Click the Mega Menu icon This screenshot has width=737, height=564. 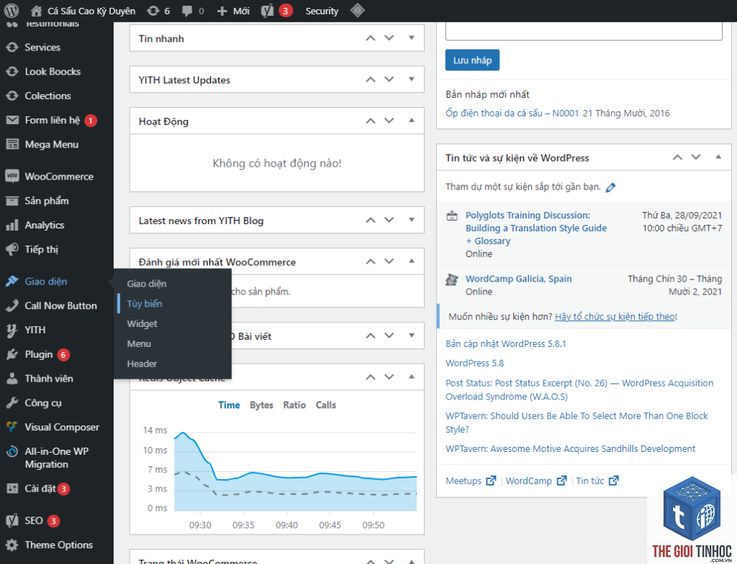(x=12, y=144)
